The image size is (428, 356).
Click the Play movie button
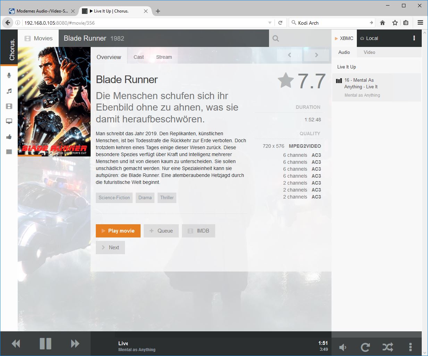point(118,231)
